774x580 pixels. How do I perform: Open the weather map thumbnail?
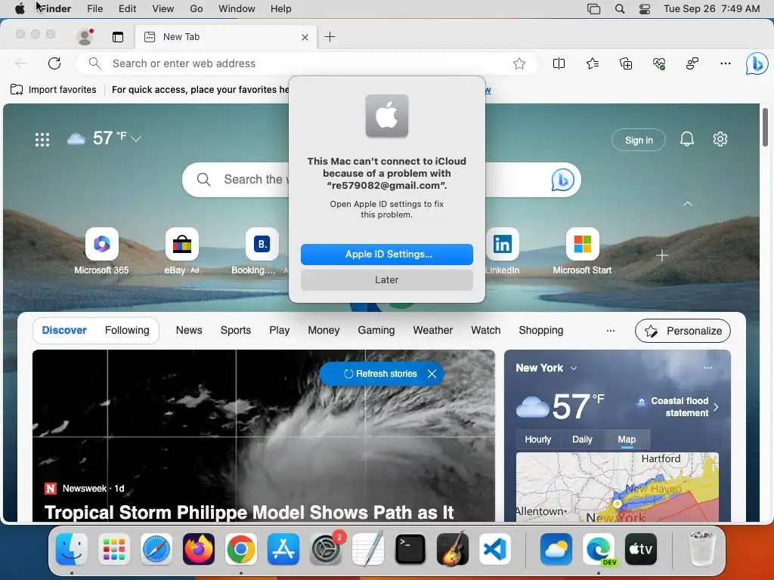pos(617,487)
